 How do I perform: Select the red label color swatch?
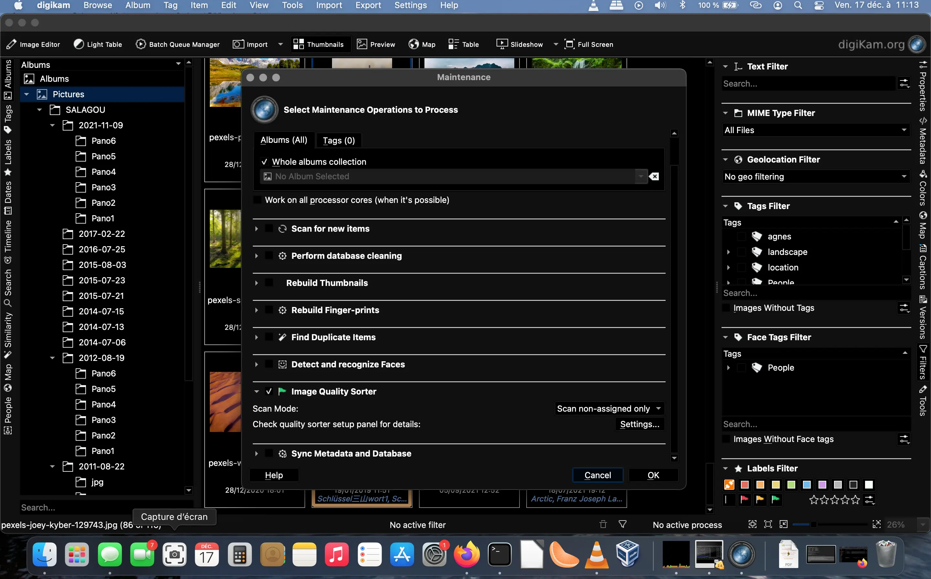(745, 484)
